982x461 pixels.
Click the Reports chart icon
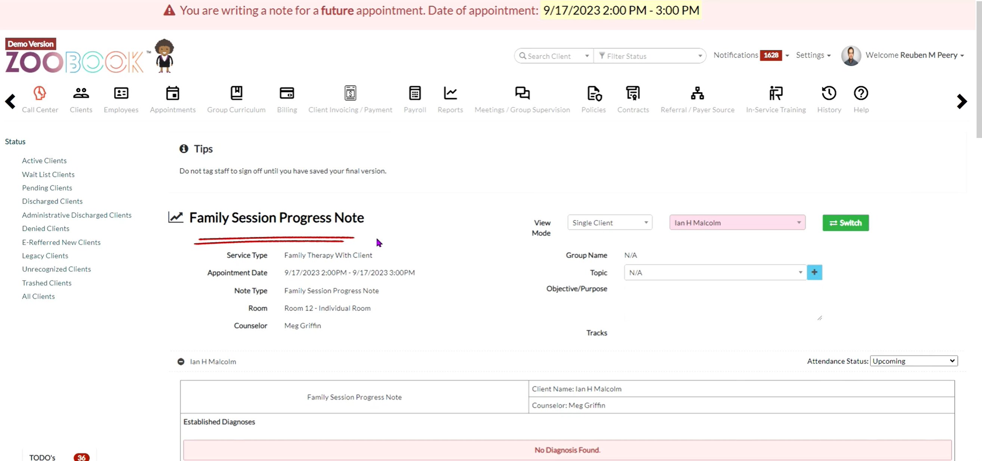point(450,93)
